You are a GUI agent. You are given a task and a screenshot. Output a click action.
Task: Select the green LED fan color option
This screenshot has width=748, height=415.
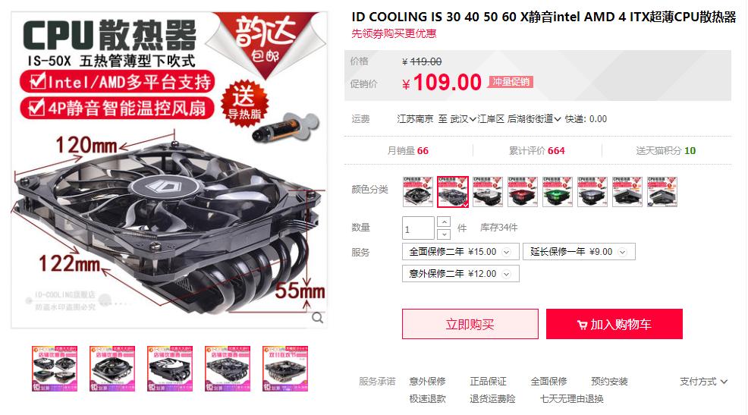pos(557,192)
